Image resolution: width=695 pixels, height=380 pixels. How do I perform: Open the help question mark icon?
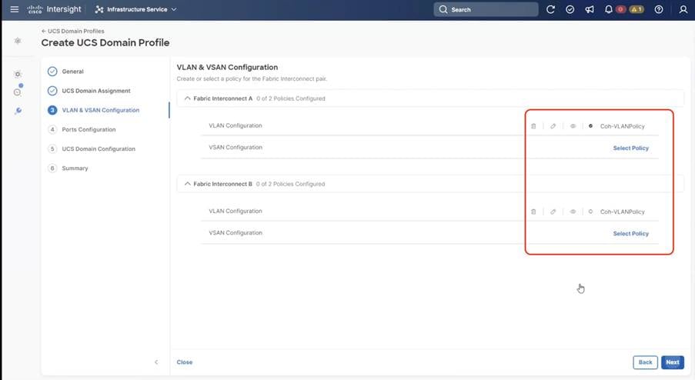click(x=659, y=9)
